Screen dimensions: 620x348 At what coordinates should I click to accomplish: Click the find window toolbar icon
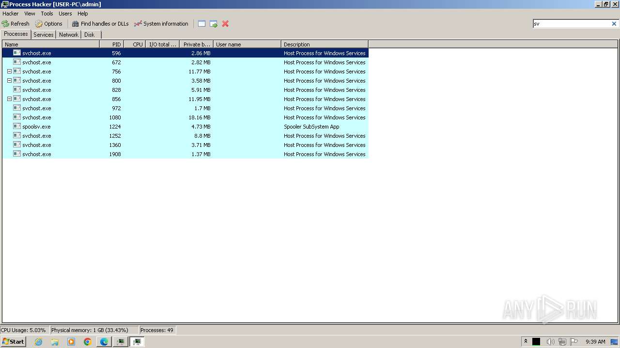(x=202, y=24)
